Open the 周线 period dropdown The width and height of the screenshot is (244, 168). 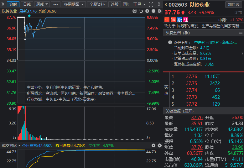click(42, 4)
